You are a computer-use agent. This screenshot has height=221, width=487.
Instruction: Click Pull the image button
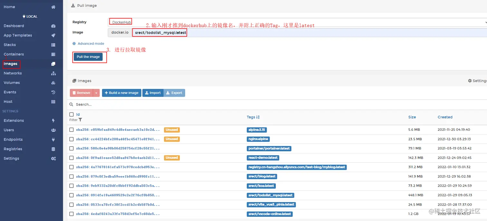coord(88,57)
